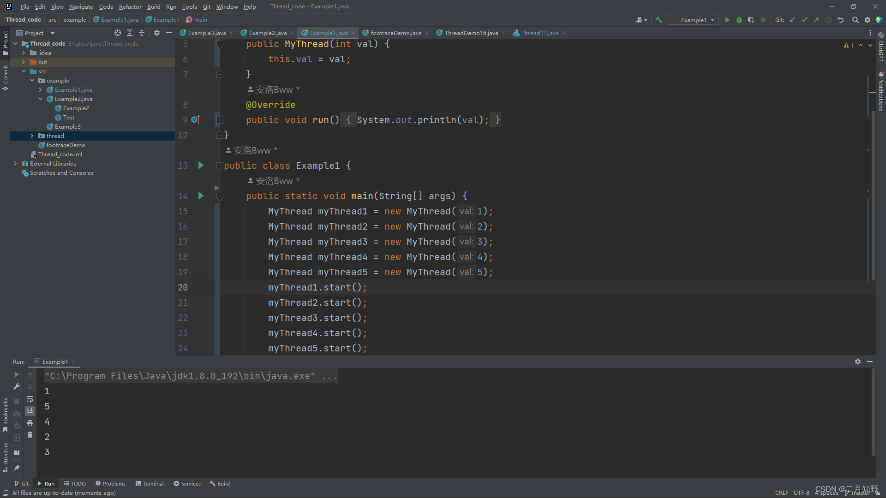This screenshot has width=886, height=498.
Task: Rerun Example1 in Run panel
Action: 17,374
